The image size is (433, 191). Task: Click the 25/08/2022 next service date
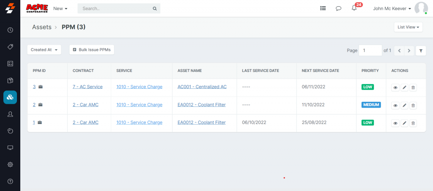pos(314,122)
